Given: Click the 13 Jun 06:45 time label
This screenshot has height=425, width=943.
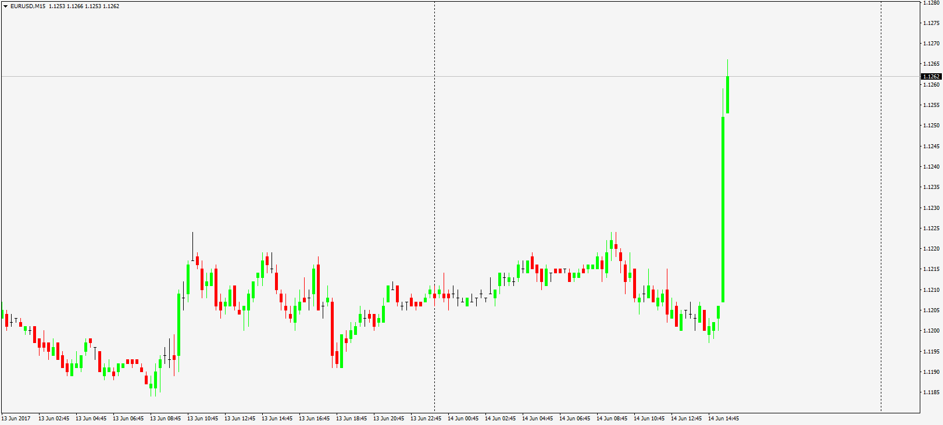Looking at the screenshot, I should 128,419.
